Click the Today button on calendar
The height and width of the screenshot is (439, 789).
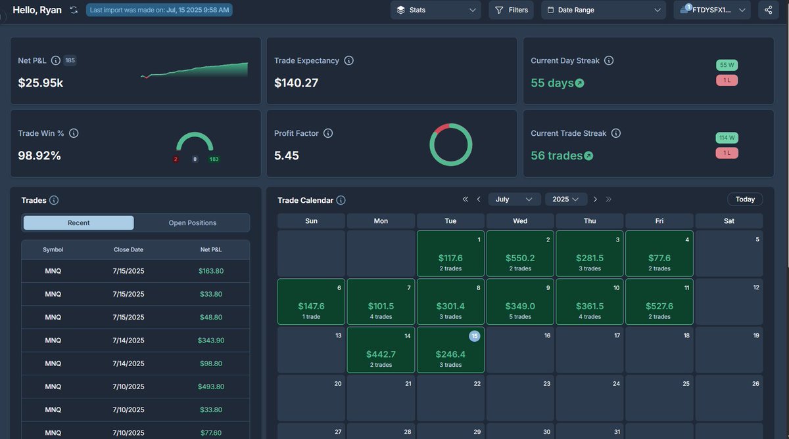pyautogui.click(x=745, y=199)
